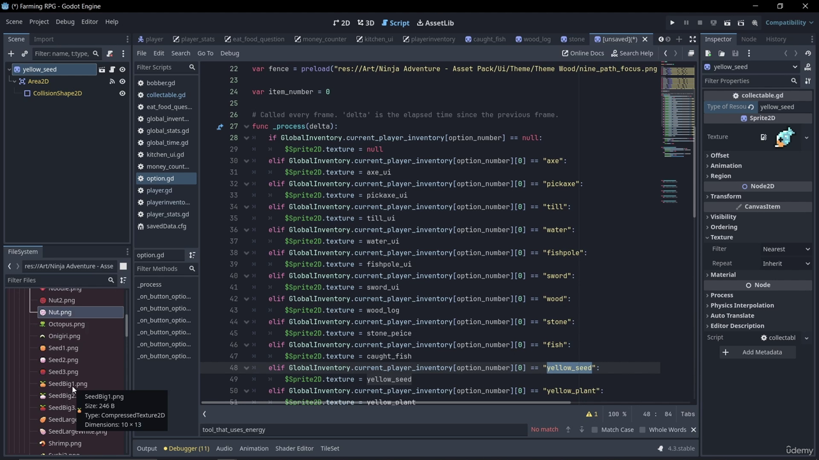Open the Inspector property tools icon
The width and height of the screenshot is (819, 460).
pos(807,81)
